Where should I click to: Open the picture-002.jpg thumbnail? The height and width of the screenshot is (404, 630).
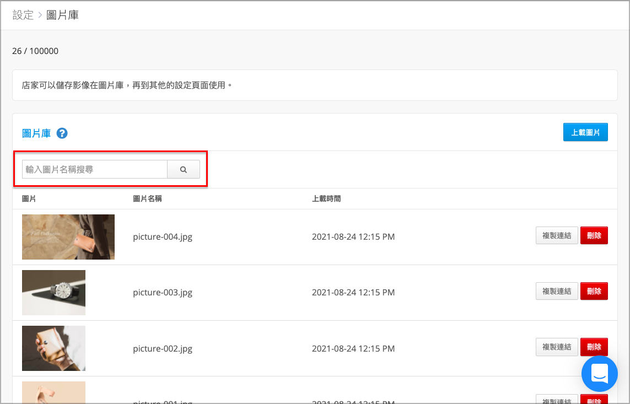54,348
